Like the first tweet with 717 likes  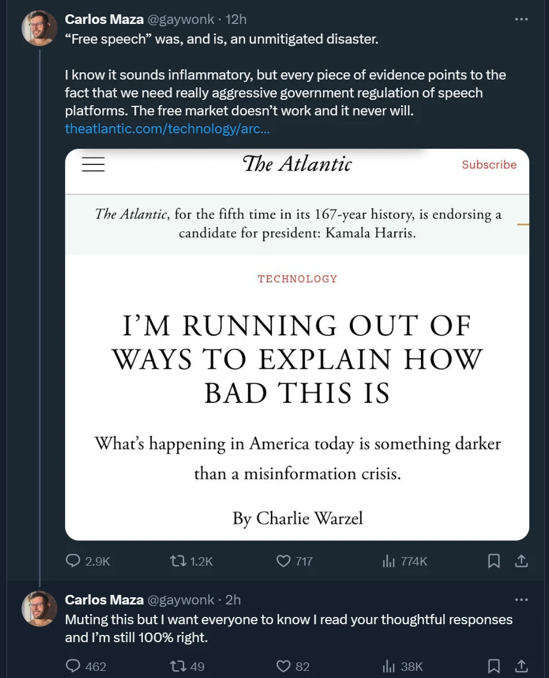294,561
